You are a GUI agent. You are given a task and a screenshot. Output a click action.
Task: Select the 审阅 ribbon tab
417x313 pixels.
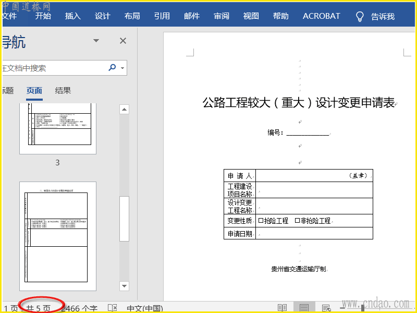click(222, 16)
